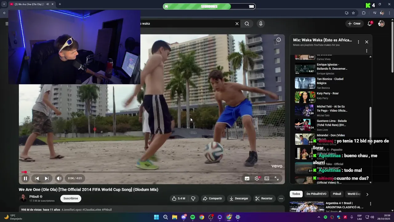Screen dimensions: 394x222
Task: Open Spotify from the taskbar
Action: (x=193, y=217)
